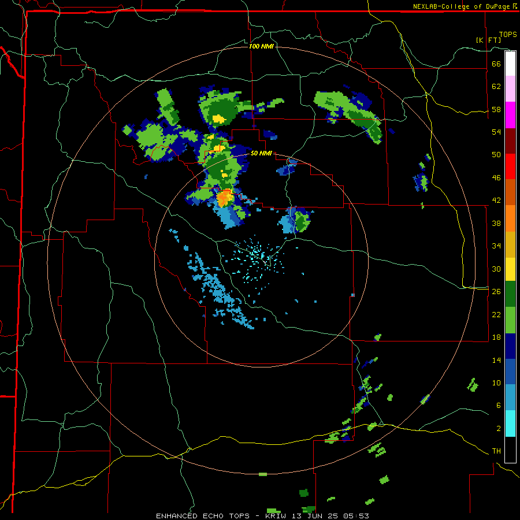Screen dimensions: 520x520
Task: Click the legend value 14
Action: click(496, 360)
